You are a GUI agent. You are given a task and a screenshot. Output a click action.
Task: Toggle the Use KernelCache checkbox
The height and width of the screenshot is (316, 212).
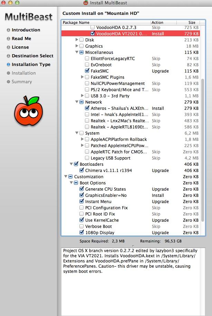(81, 220)
